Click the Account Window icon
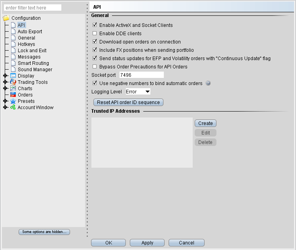 13,108
